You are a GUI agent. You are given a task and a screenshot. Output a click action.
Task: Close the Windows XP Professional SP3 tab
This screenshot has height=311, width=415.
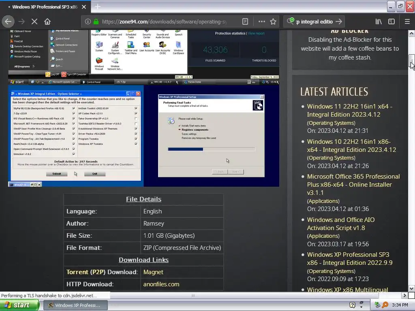[83, 7]
